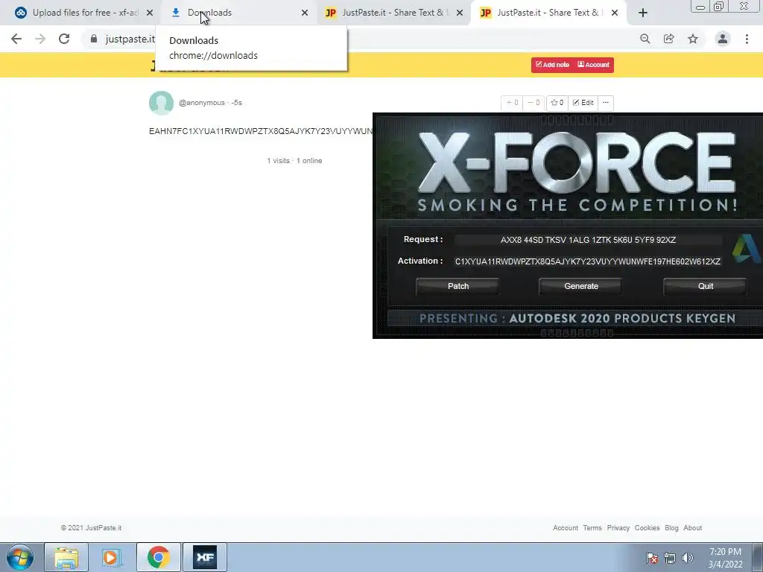Click the © 2021 JustPaste.it footer text
Image resolution: width=763 pixels, height=572 pixels.
point(91,528)
